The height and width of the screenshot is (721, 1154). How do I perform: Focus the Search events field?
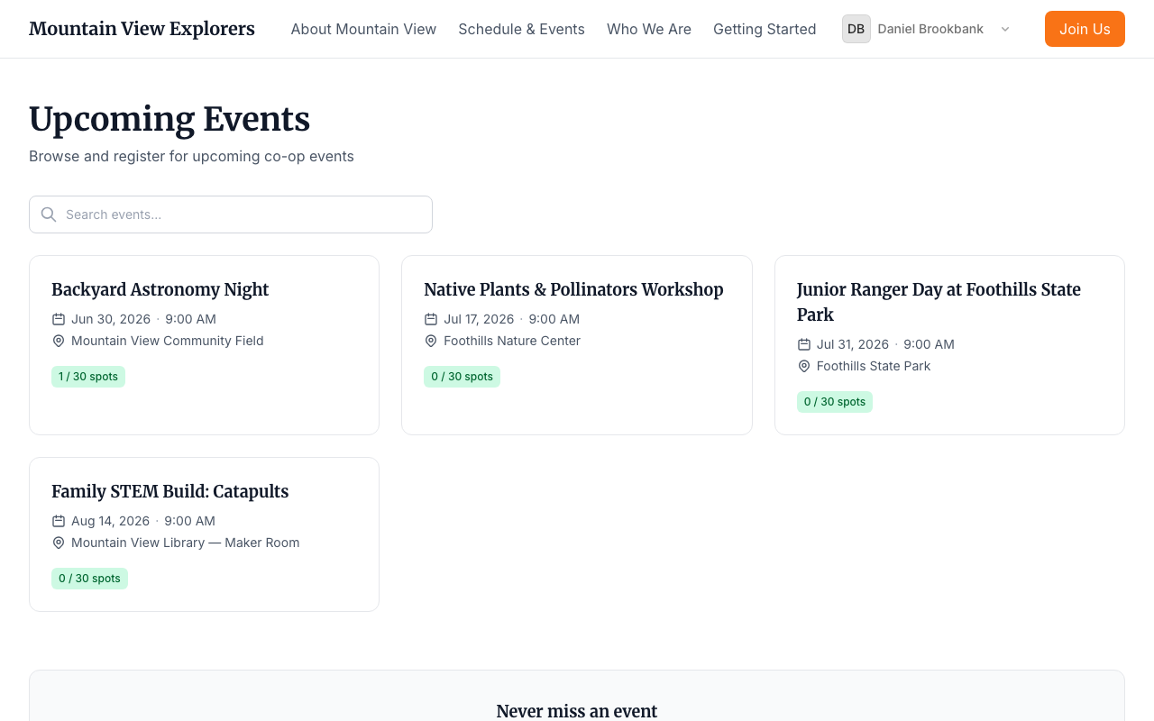click(231, 214)
